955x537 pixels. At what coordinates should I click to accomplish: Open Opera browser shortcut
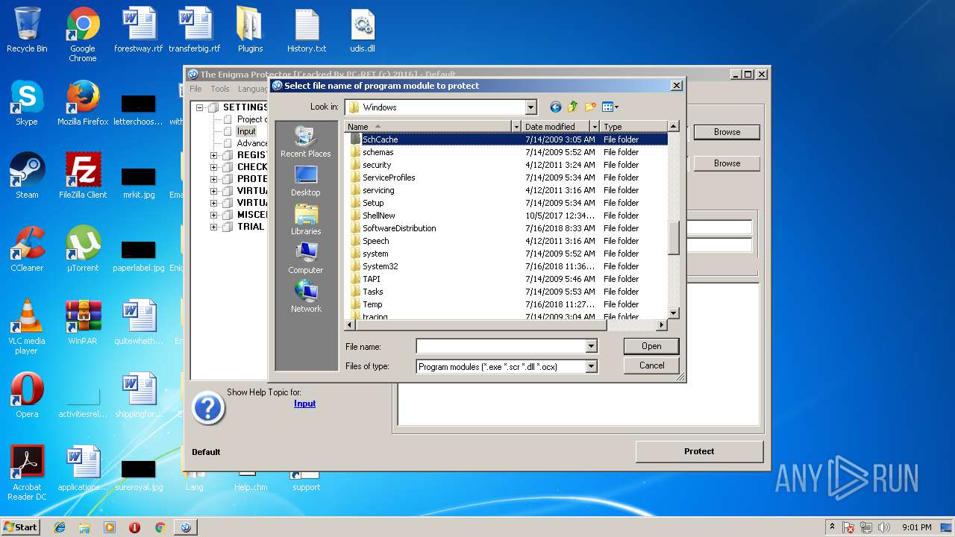(x=27, y=395)
